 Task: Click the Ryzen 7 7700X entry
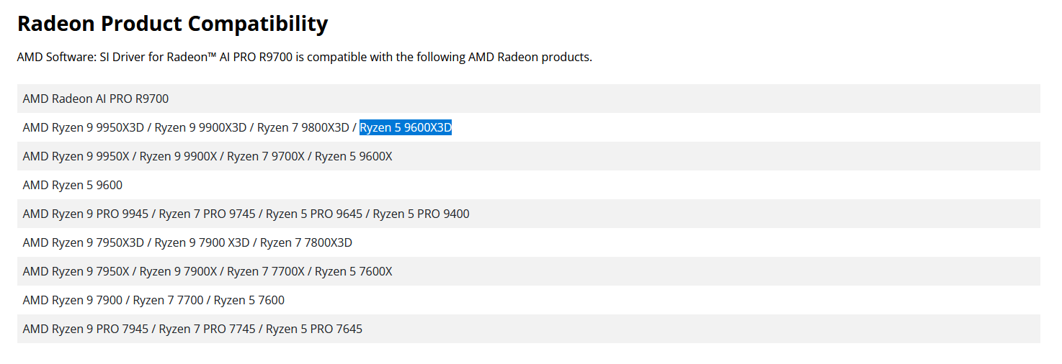coord(264,272)
